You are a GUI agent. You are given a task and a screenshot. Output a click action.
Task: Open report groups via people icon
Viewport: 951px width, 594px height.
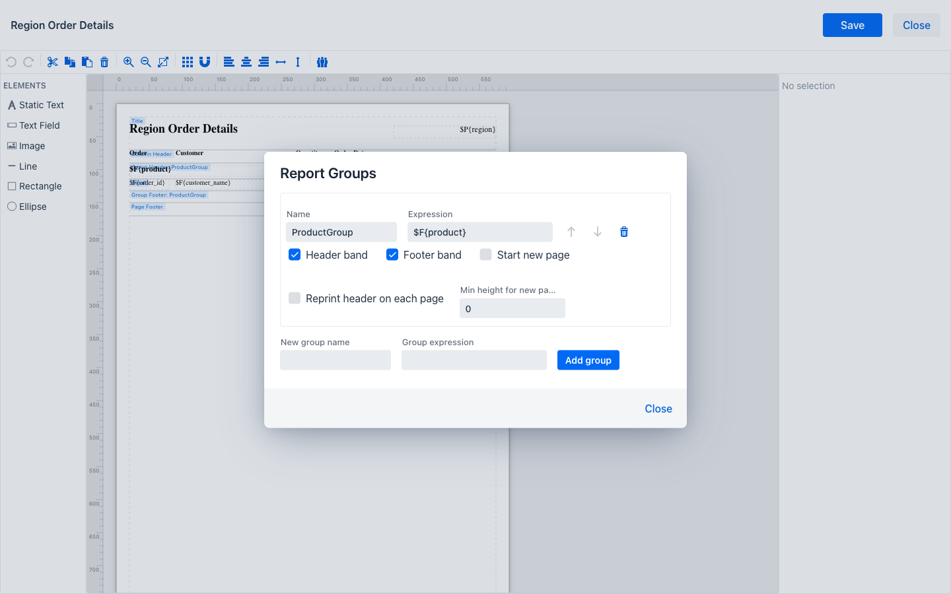[322, 62]
